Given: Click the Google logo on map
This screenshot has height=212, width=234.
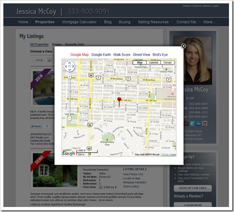Looking at the screenshot, I should tap(69, 153).
